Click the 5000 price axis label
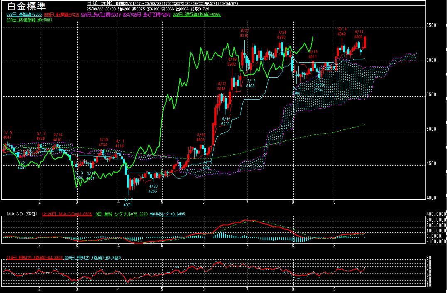Image resolution: width=447 pixels, height=293 pixels. pos(432,129)
